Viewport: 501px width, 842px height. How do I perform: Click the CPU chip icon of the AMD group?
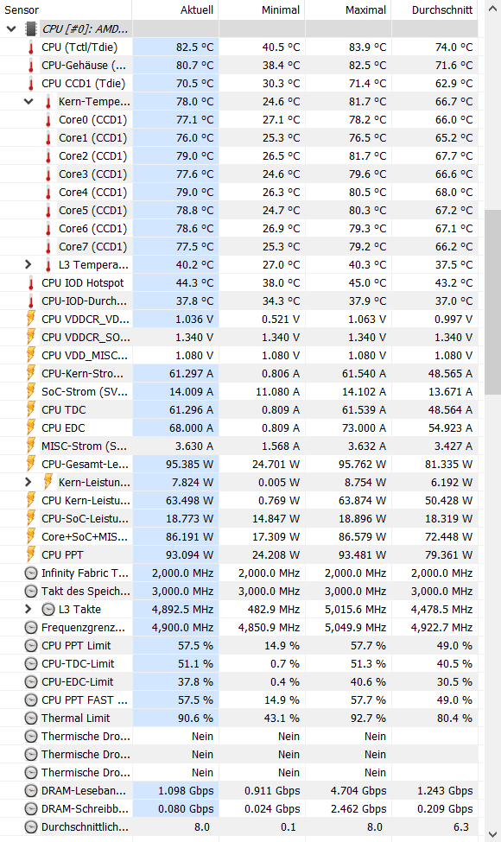(x=31, y=29)
